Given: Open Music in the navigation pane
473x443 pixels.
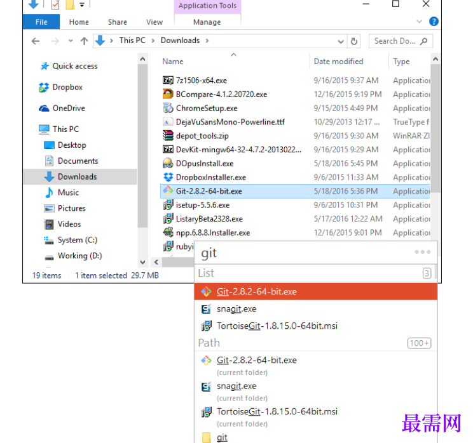Looking at the screenshot, I should pyautogui.click(x=68, y=192).
